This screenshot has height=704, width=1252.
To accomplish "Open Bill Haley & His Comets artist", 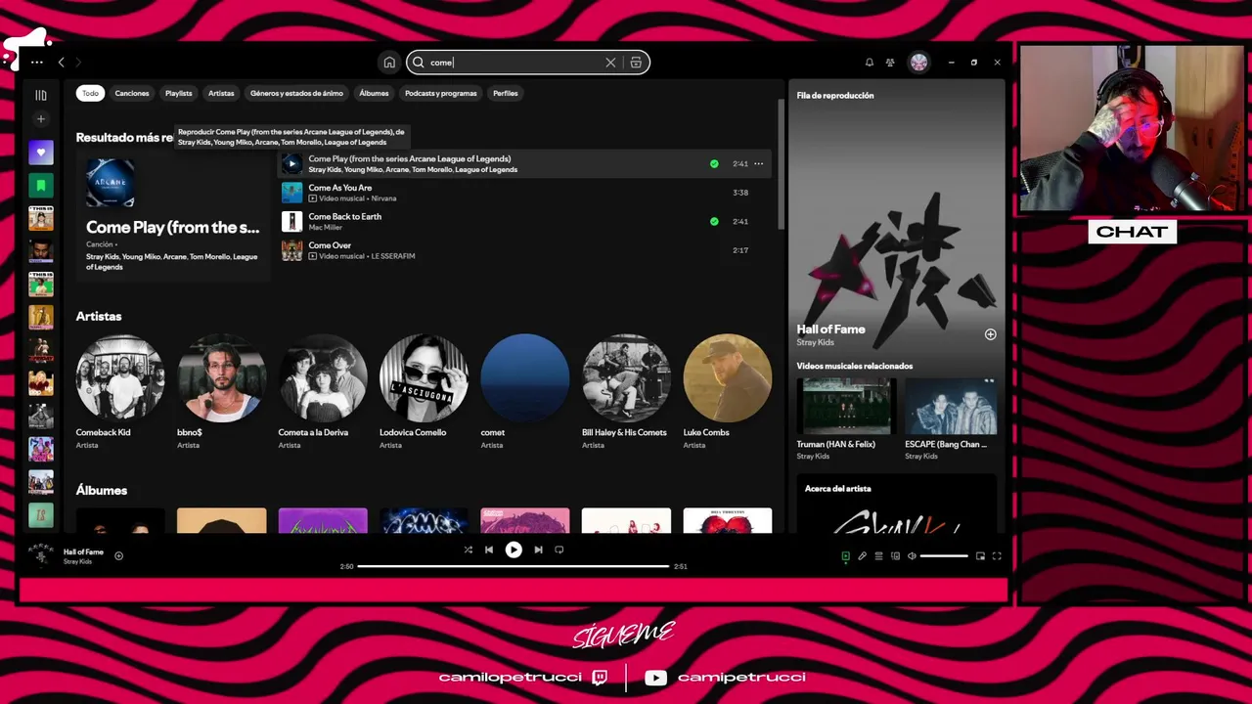I will coord(626,392).
